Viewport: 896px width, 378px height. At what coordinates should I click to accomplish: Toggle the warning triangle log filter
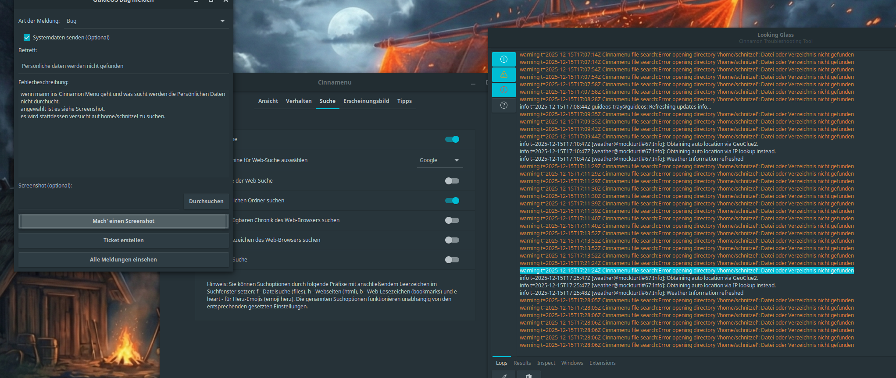pyautogui.click(x=503, y=74)
